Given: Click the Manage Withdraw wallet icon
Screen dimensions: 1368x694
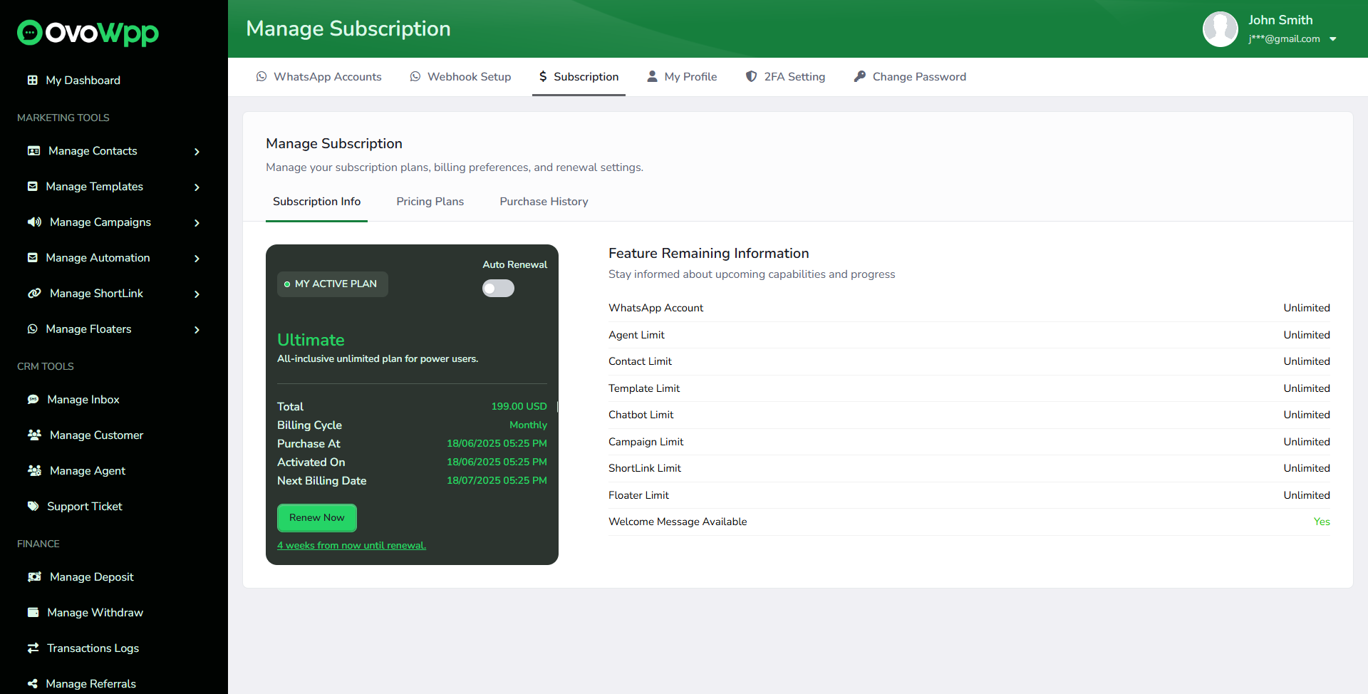Looking at the screenshot, I should tap(33, 613).
